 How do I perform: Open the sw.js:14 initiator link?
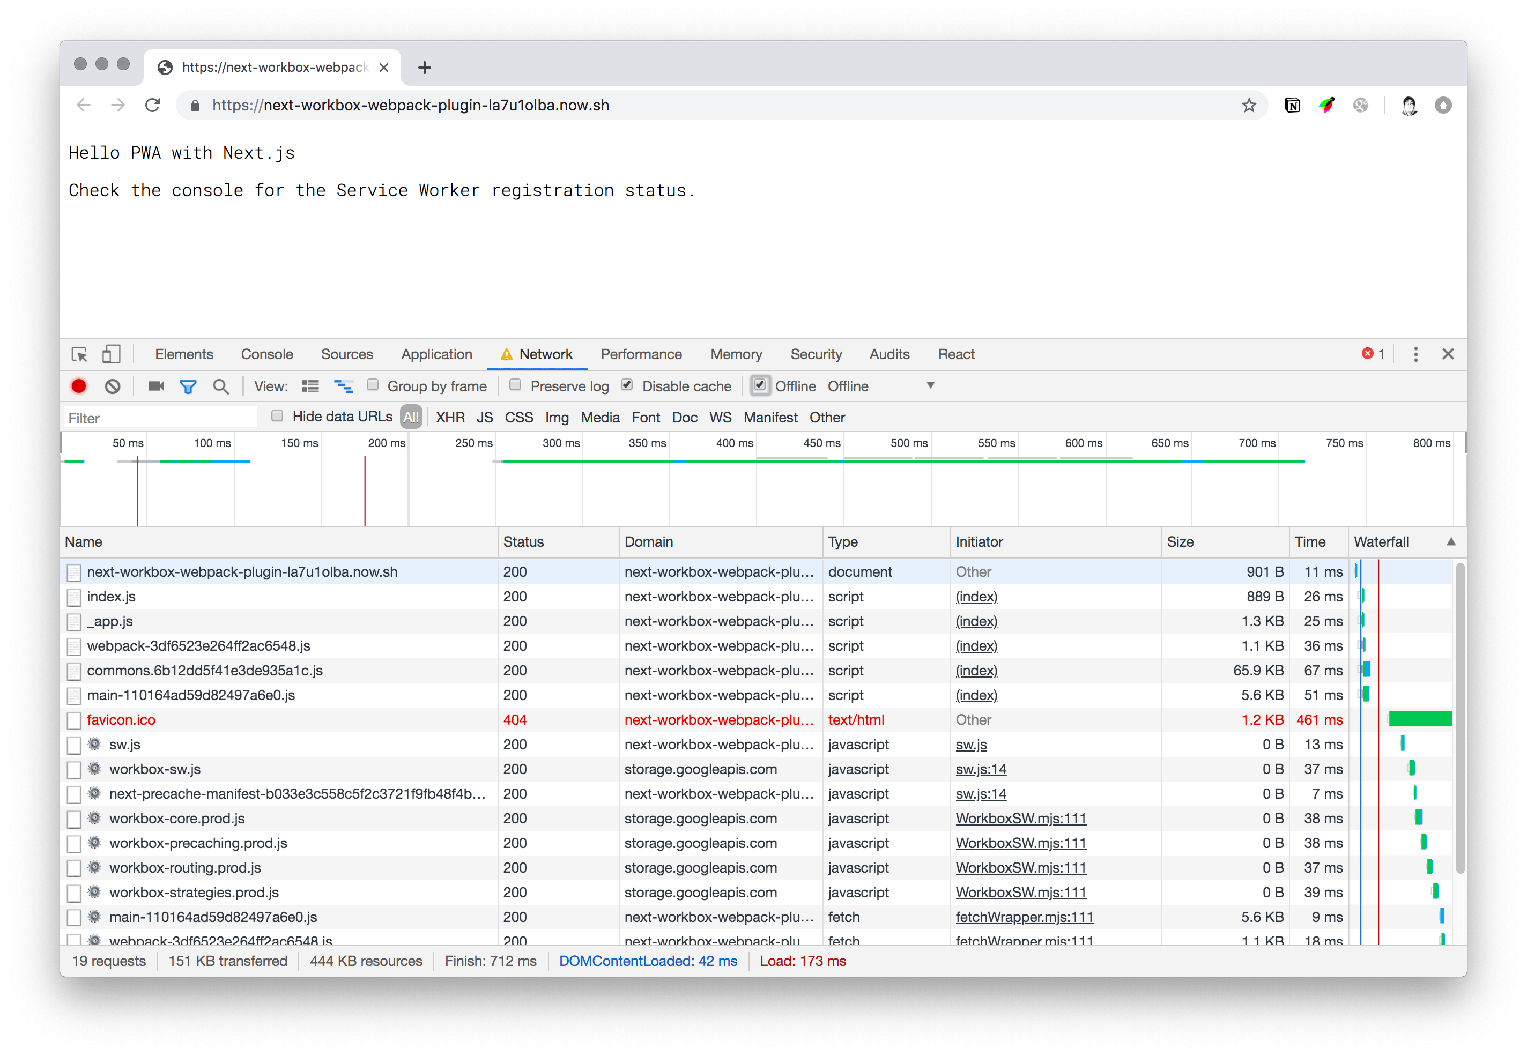tap(981, 769)
